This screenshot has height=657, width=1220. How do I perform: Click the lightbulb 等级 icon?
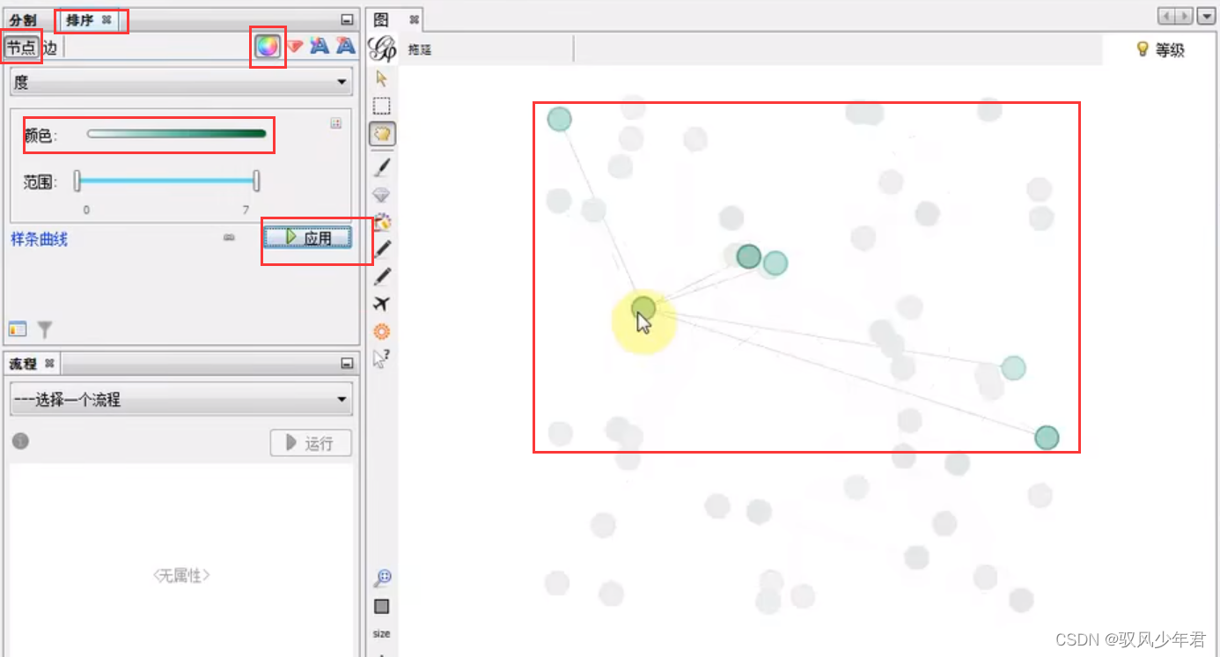[x=1143, y=49]
